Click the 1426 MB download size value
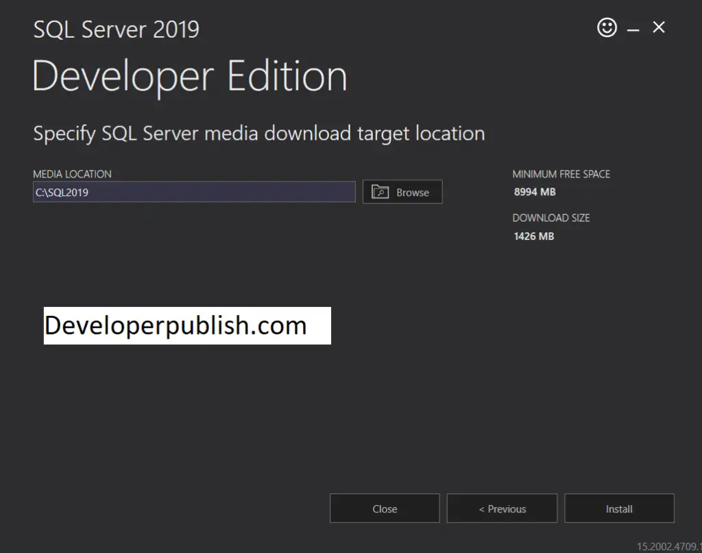702x553 pixels. coord(533,236)
